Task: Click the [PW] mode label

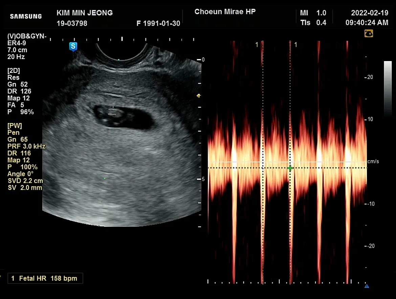Action: pyautogui.click(x=15, y=126)
